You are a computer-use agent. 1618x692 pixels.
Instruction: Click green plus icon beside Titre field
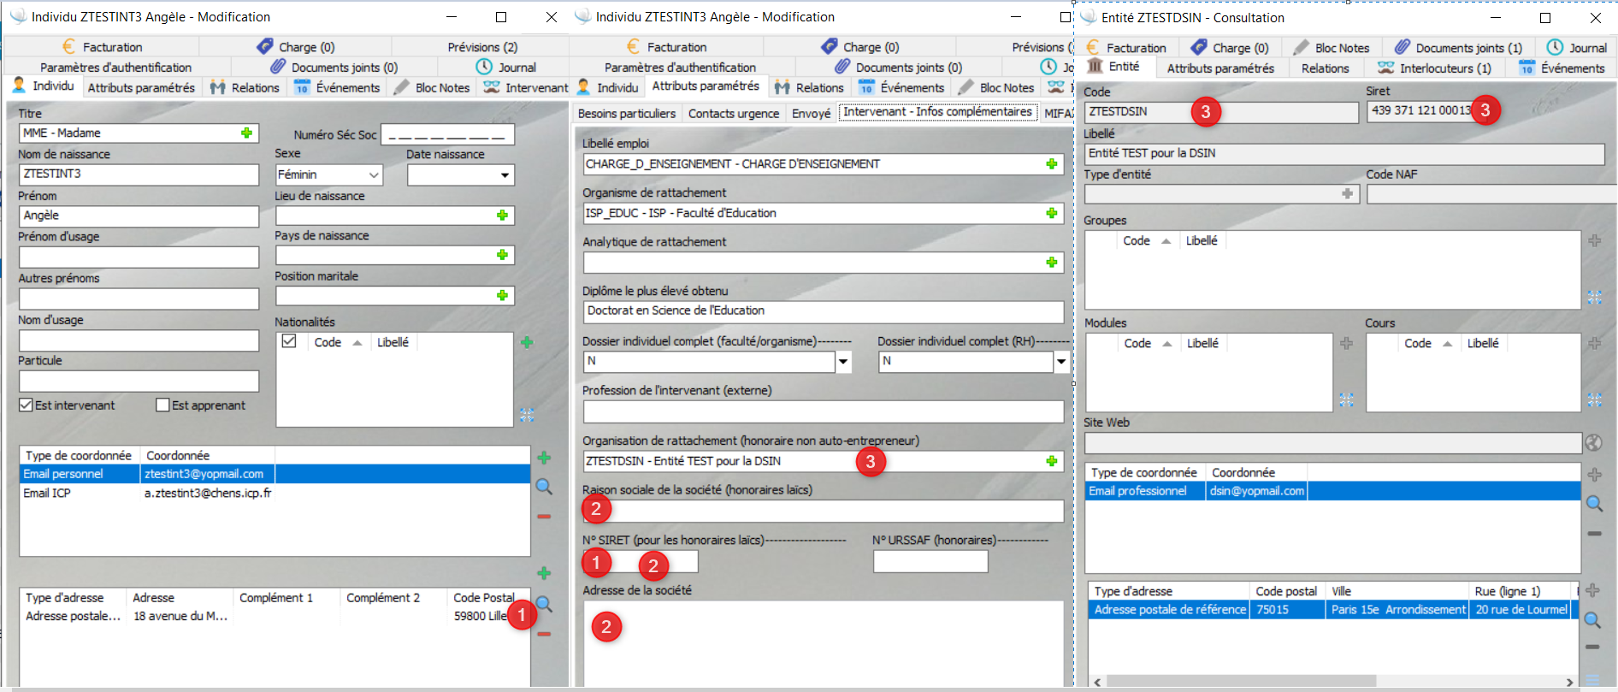pyautogui.click(x=246, y=133)
